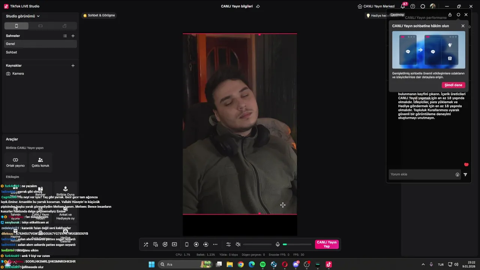480x270 pixels.
Task: Toggle the muted speaker icon
Action: pos(238,244)
